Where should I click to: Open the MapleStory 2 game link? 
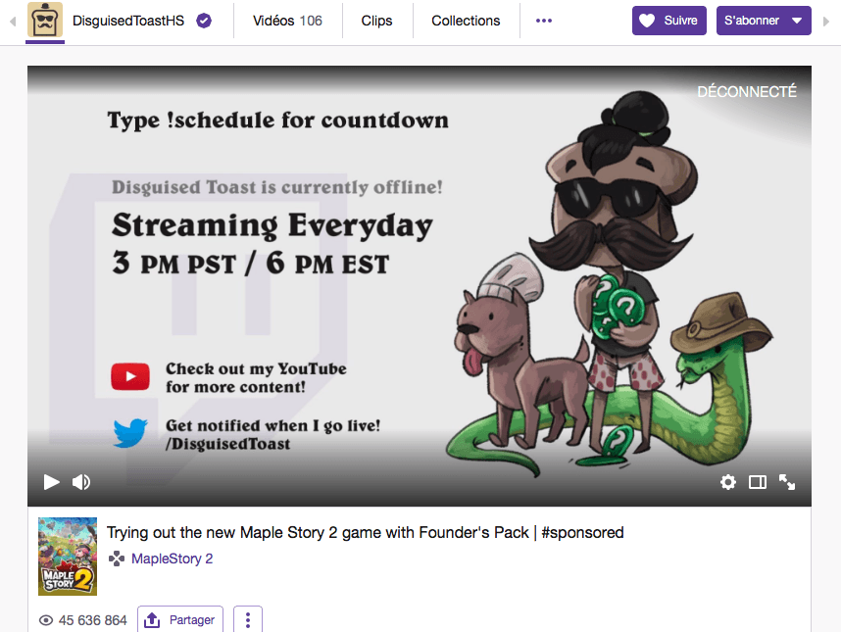(173, 559)
